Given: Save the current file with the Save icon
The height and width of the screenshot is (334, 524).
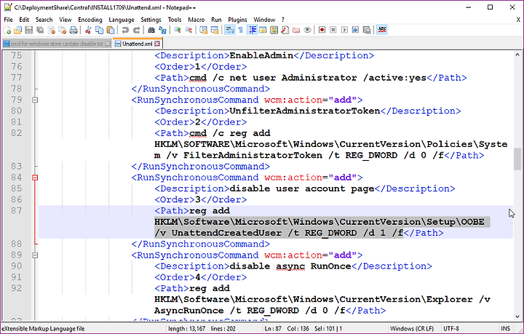Looking at the screenshot, I should pyautogui.click(x=28, y=31).
